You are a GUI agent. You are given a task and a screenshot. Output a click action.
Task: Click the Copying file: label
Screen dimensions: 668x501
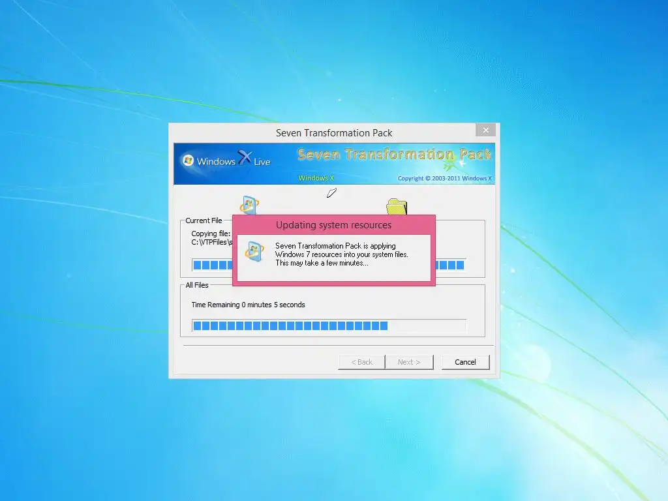point(211,234)
